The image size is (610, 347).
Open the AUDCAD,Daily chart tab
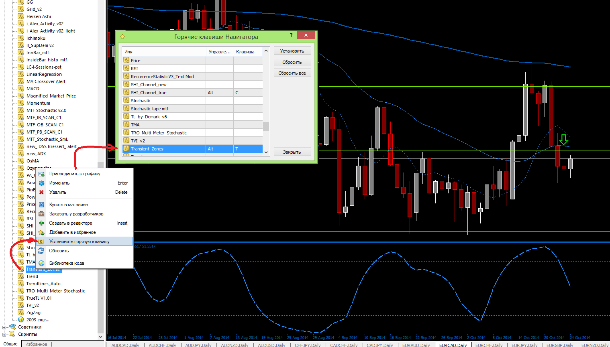[x=125, y=345]
